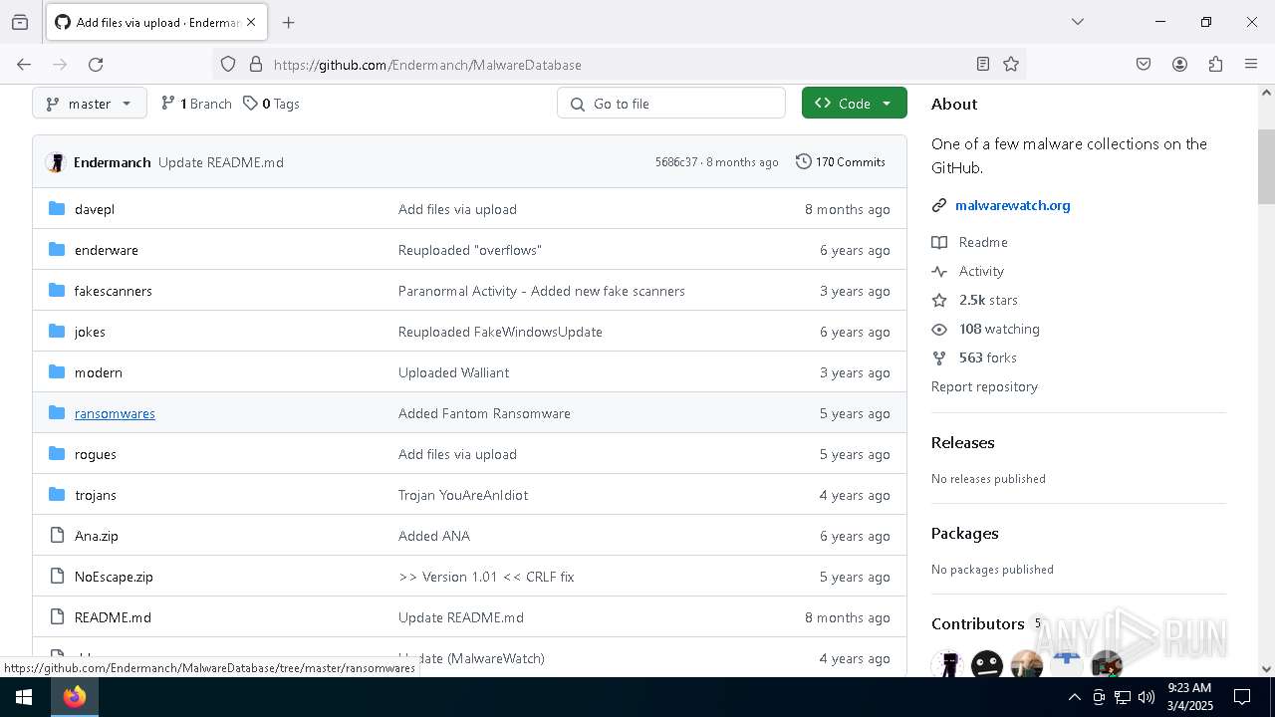The height and width of the screenshot is (717, 1275).
Task: Click the rogues folder icon
Action: pyautogui.click(x=57, y=454)
